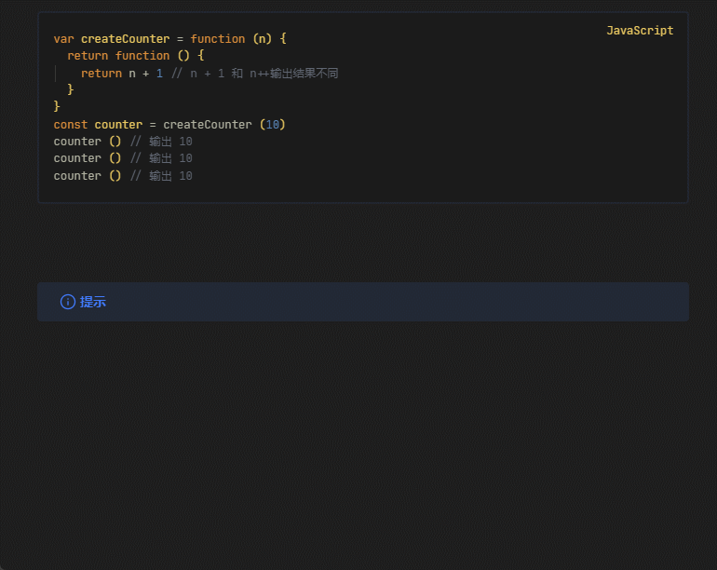This screenshot has width=717, height=570.
Task: Click the counter name after const
Action: click(x=118, y=125)
